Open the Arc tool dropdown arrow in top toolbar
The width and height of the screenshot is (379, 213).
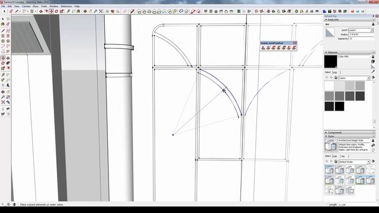point(28,11)
